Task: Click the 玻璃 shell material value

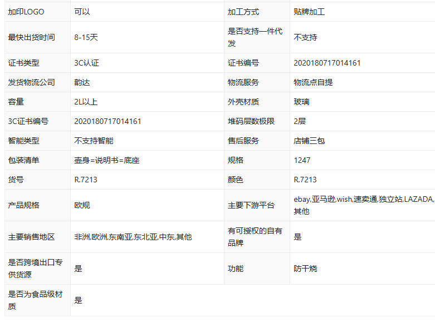Action: pyautogui.click(x=301, y=102)
